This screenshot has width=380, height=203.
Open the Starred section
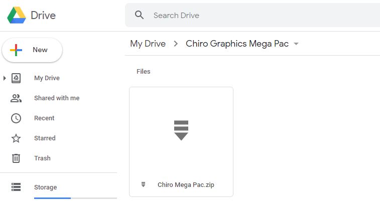click(x=45, y=138)
